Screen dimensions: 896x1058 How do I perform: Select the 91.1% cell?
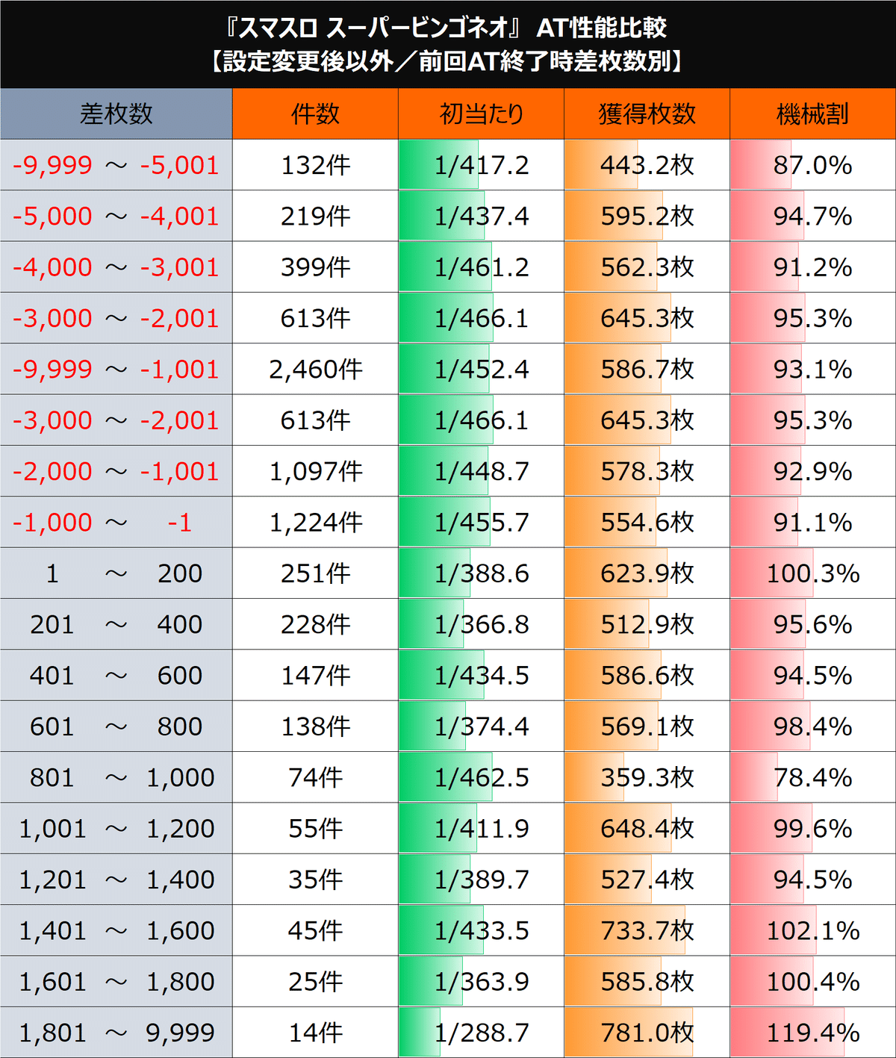click(812, 522)
